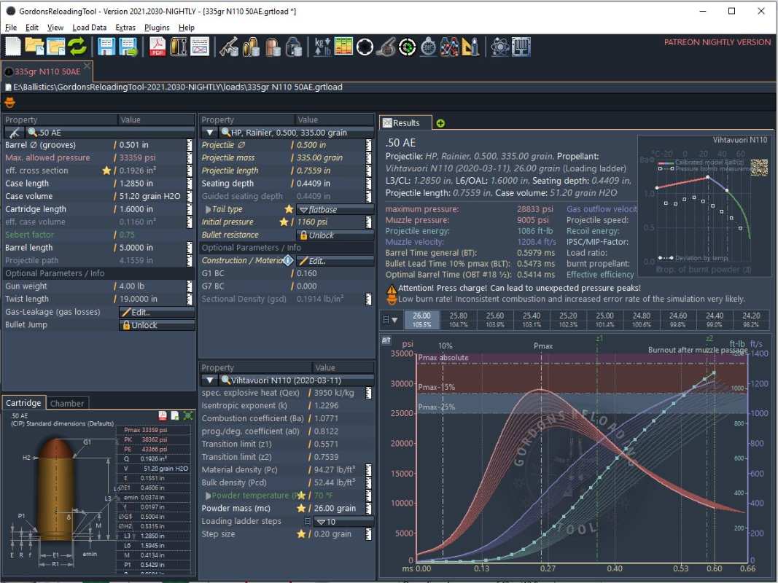Close the 335gr N110 50AE file tab
This screenshot has height=583, width=778.
(x=87, y=66)
